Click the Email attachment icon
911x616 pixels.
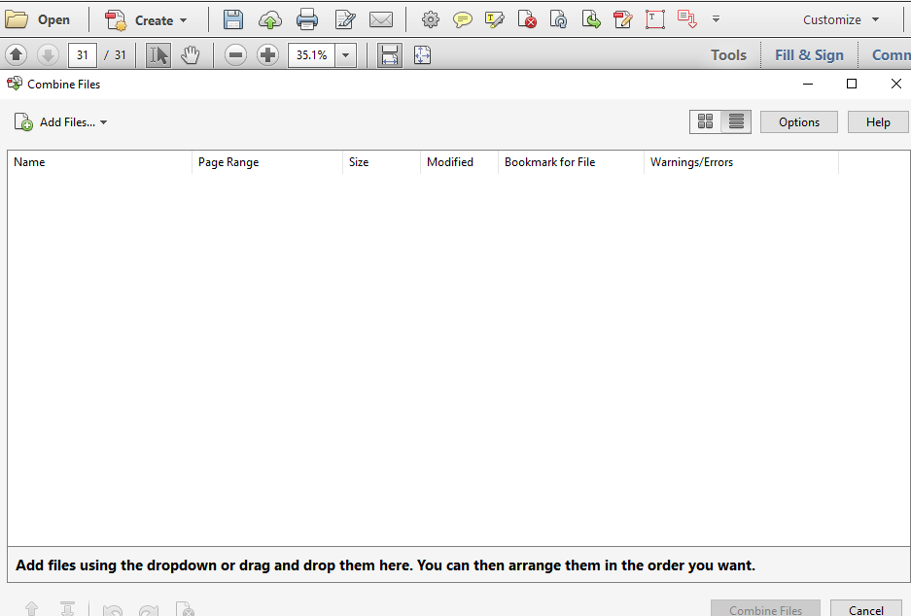coord(380,19)
